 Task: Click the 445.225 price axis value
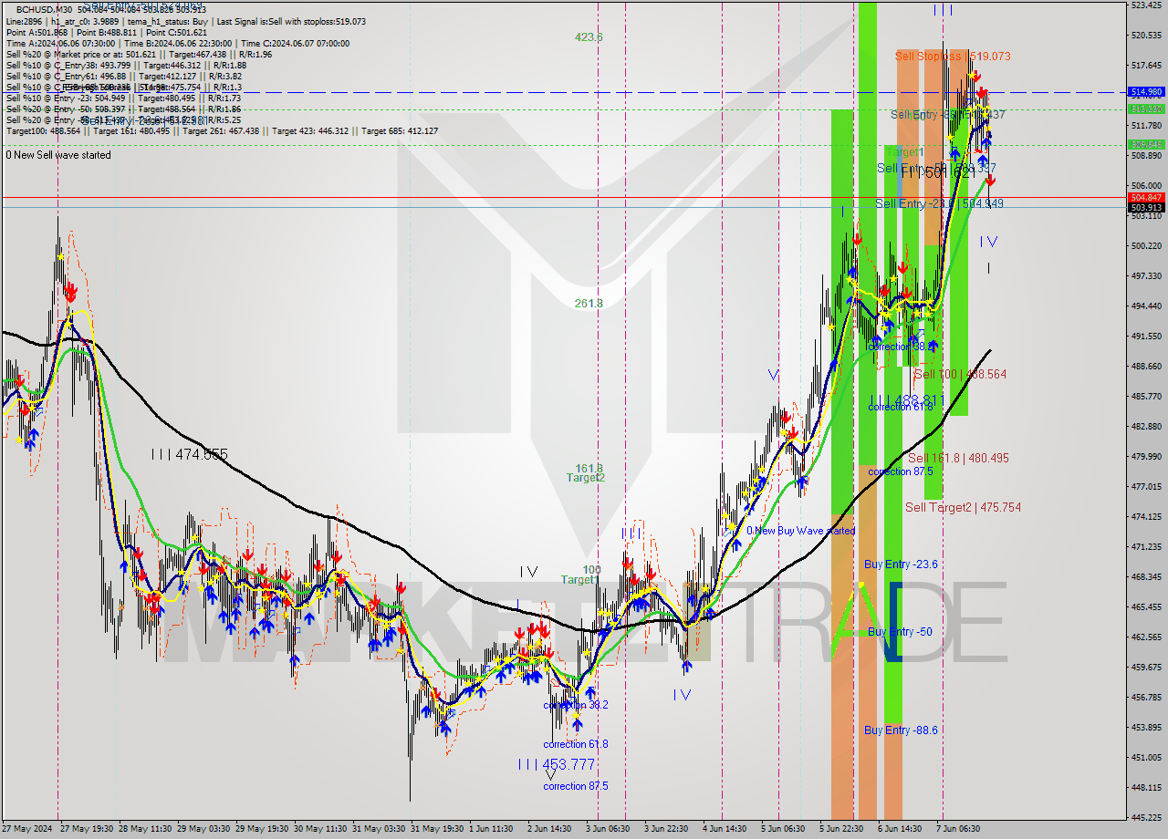click(1146, 818)
